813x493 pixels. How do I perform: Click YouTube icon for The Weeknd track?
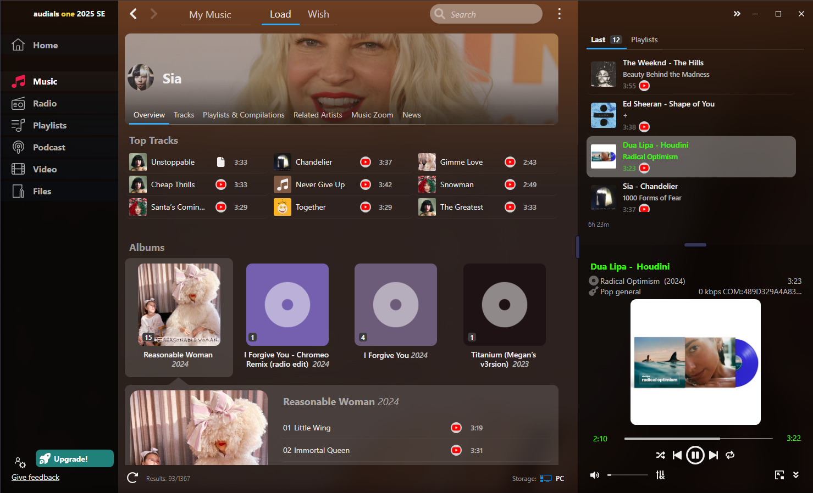[644, 86]
